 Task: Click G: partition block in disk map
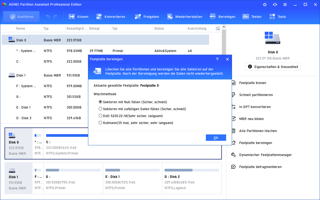click(x=73, y=178)
